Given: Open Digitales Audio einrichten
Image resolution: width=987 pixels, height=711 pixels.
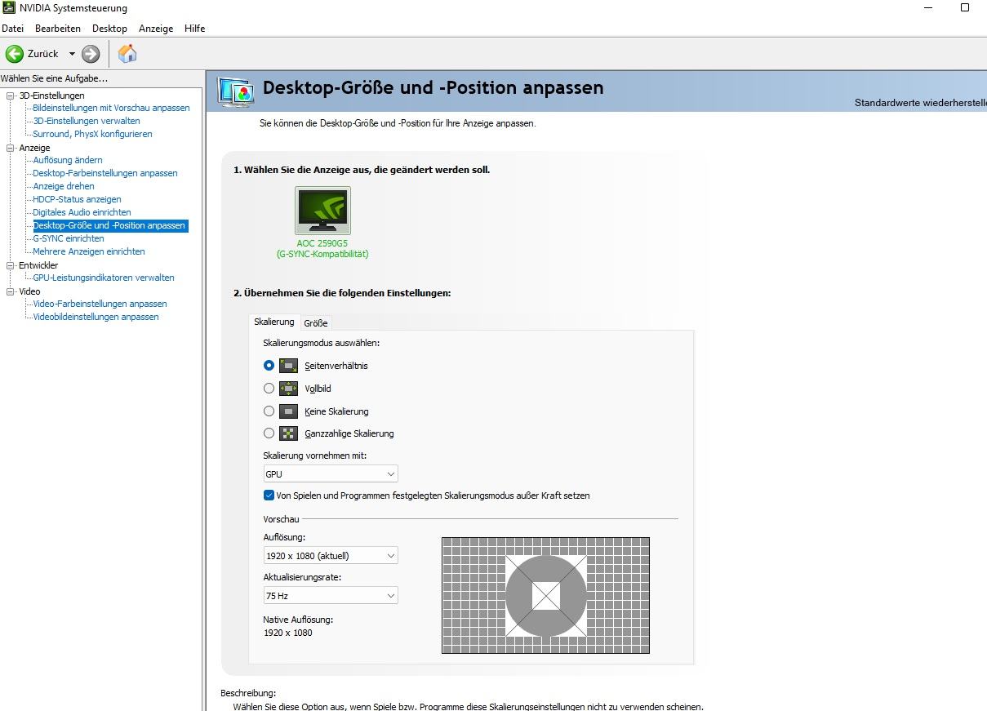Looking at the screenshot, I should coord(82,212).
